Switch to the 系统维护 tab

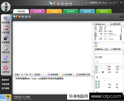[x=54, y=11]
